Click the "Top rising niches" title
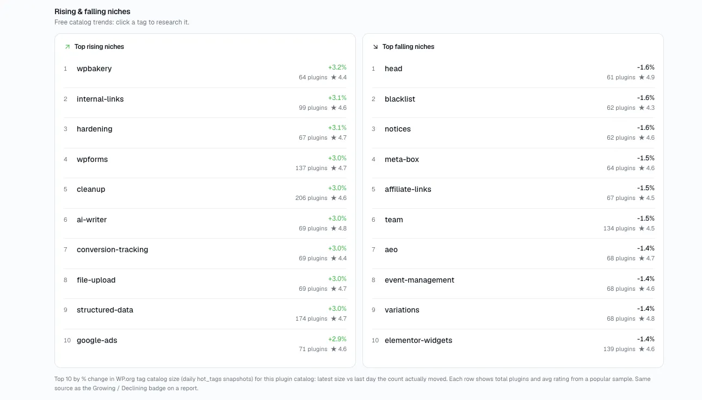702x400 pixels. click(99, 47)
